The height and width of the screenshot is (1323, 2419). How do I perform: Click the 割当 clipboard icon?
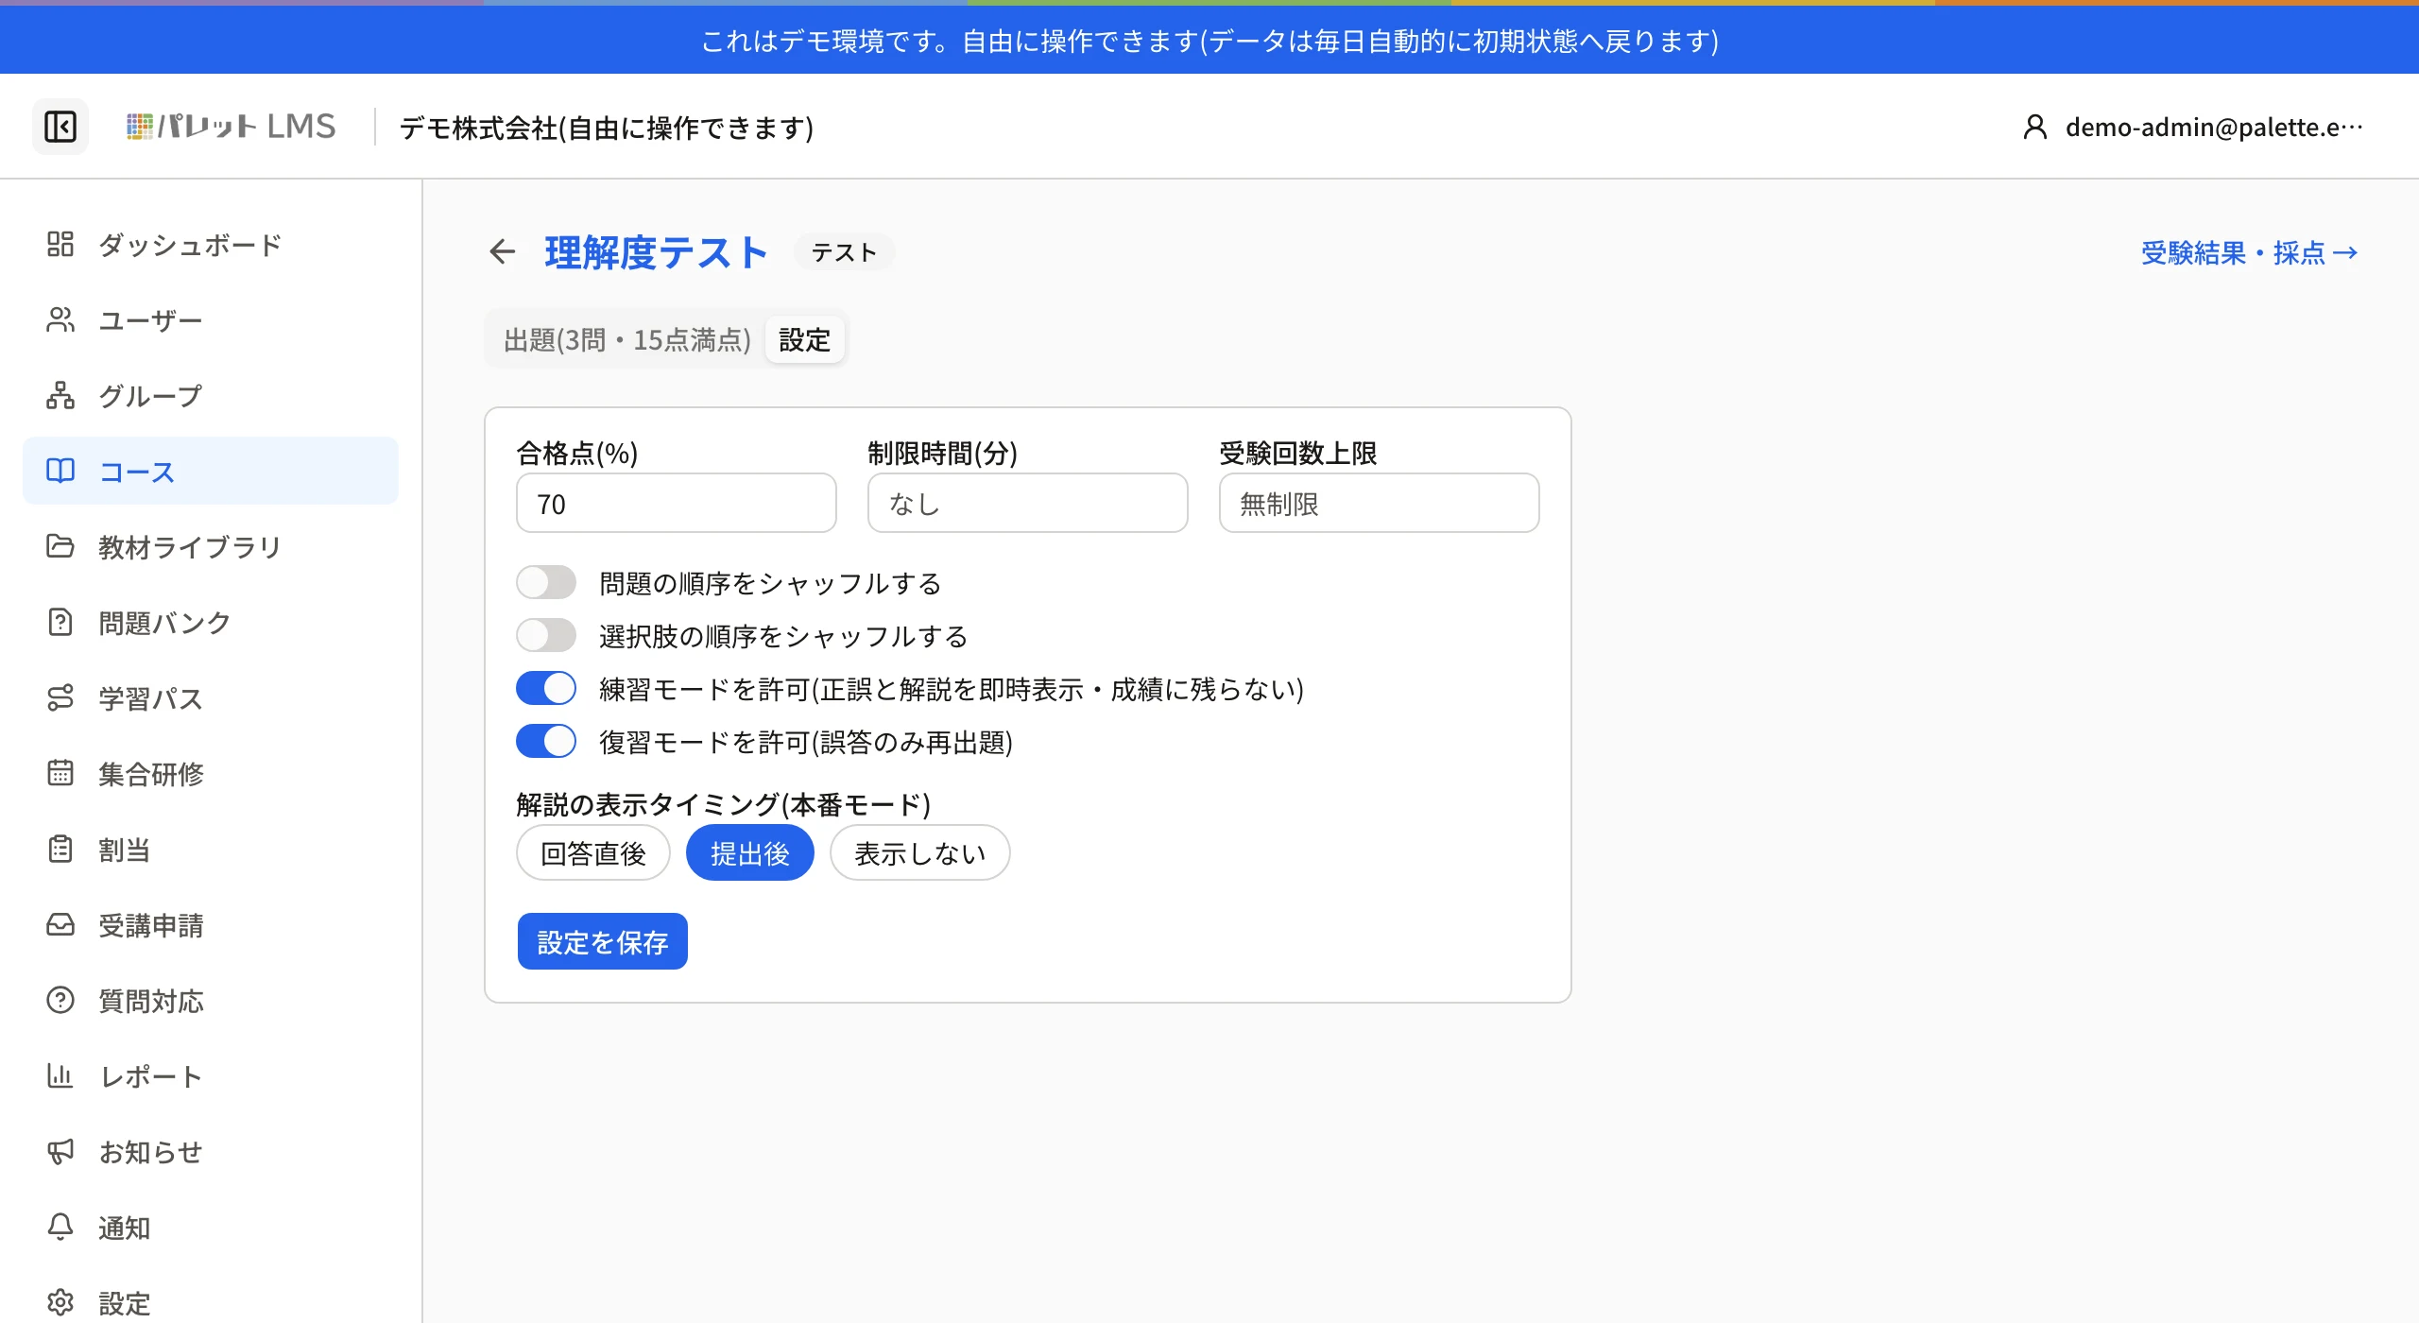(60, 849)
